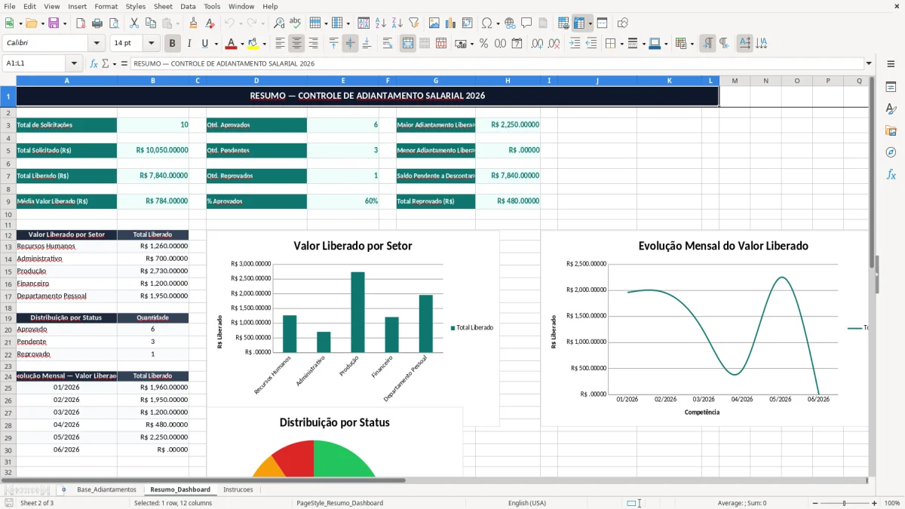
Task: Open the Font Name dropdown
Action: pyautogui.click(x=96, y=44)
